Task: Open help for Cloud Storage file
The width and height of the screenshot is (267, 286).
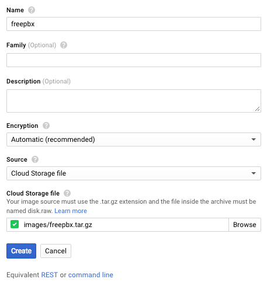Action: click(67, 193)
